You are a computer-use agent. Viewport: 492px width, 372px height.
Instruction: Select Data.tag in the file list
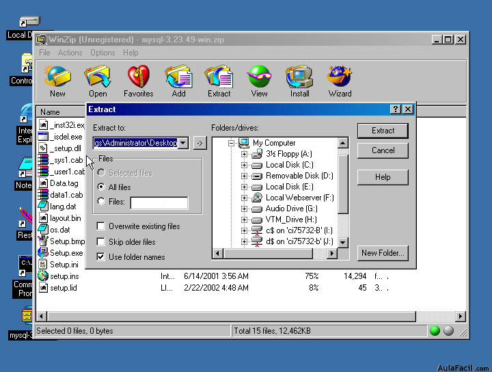64,183
